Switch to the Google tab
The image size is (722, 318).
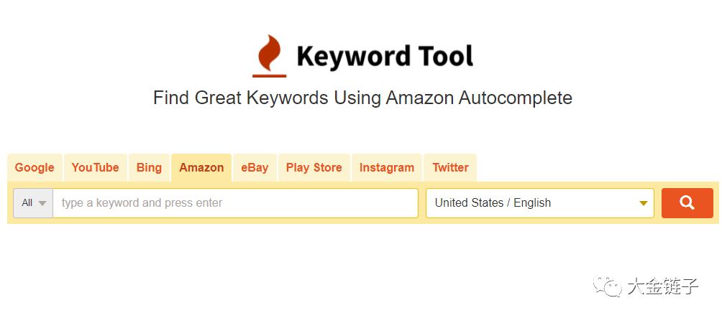(x=35, y=168)
